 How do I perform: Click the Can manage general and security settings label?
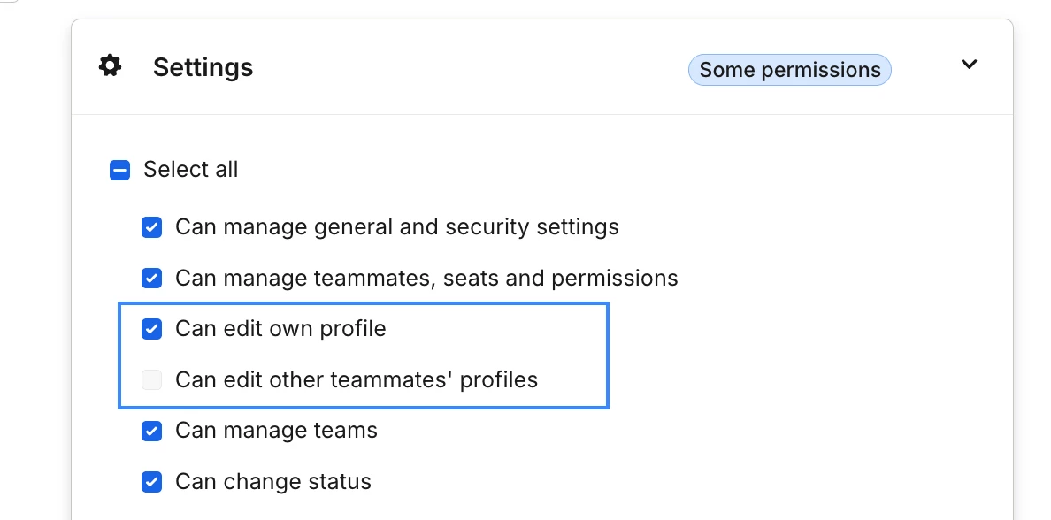397,227
